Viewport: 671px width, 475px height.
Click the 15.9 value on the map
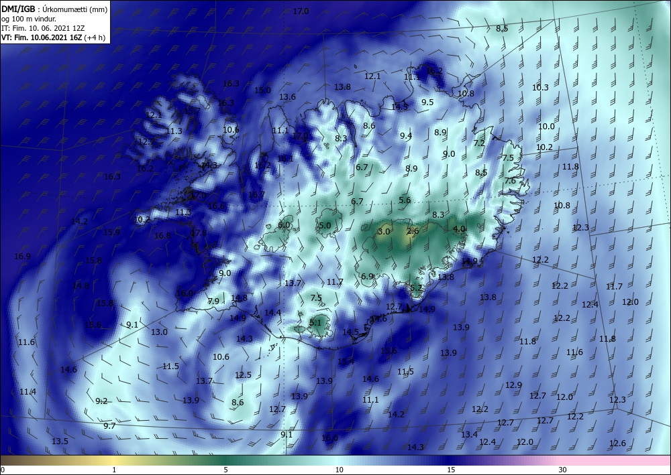(111, 232)
